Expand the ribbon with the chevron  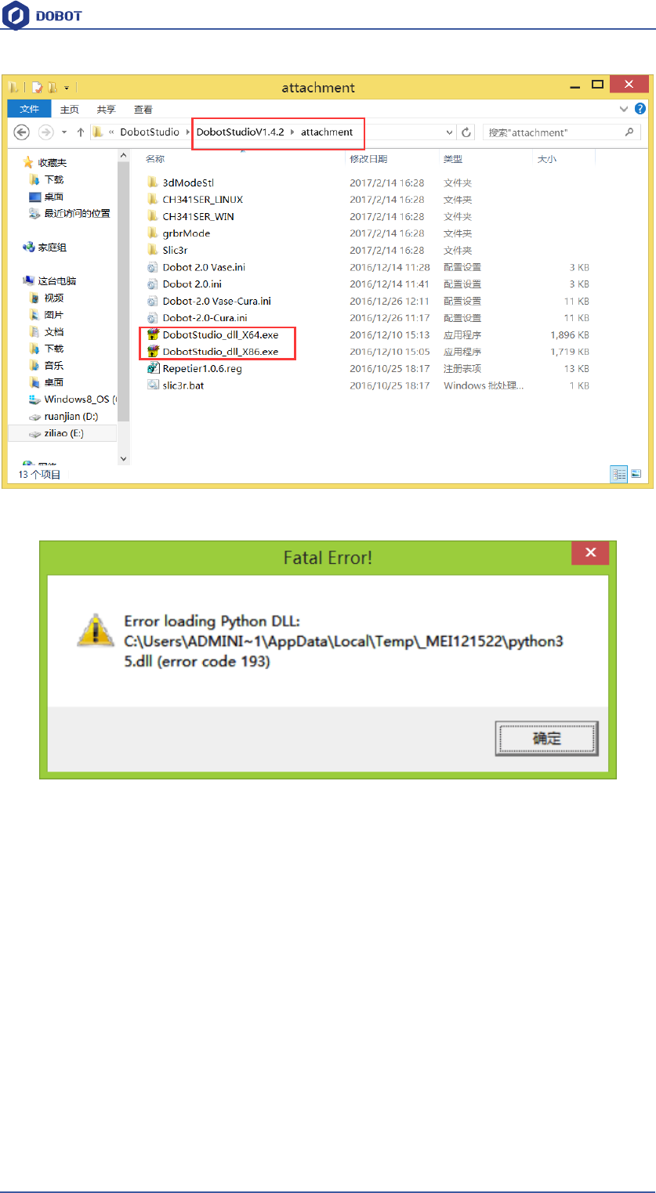624,109
